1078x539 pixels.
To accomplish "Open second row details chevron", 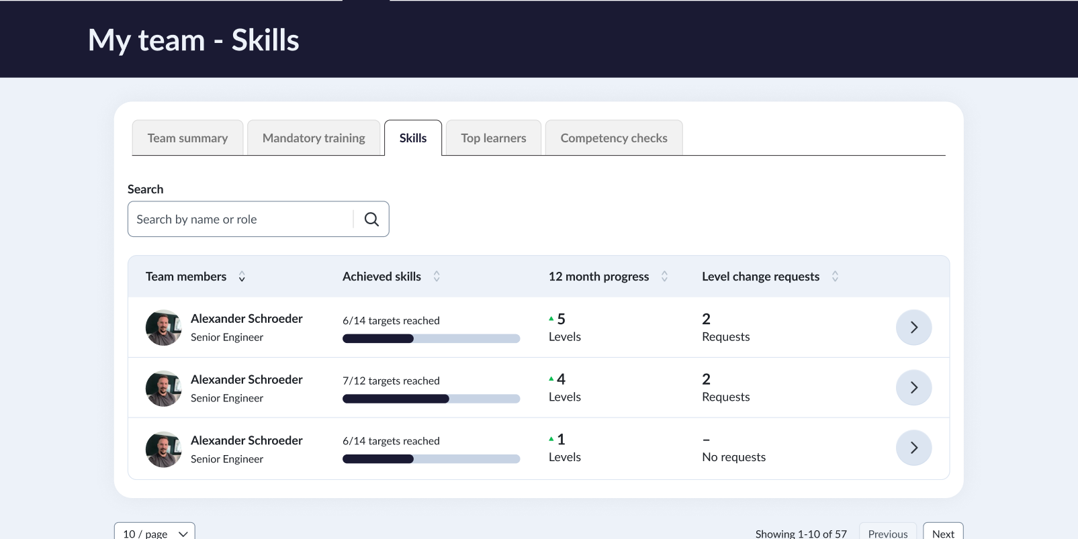I will (913, 388).
